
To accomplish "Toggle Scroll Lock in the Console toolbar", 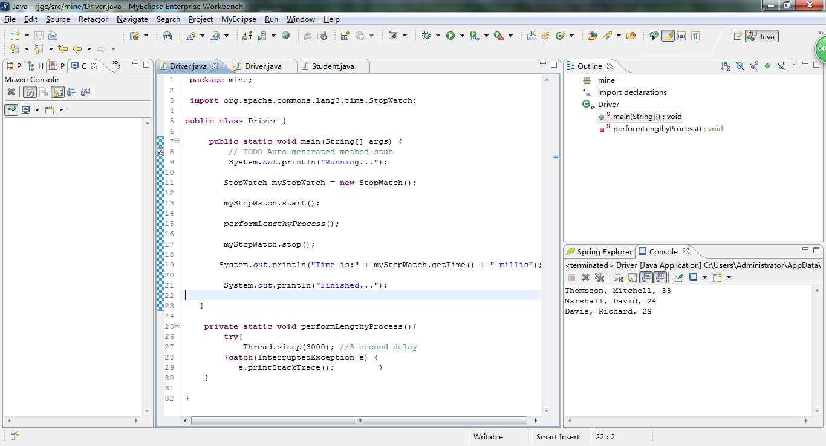I will (631, 277).
